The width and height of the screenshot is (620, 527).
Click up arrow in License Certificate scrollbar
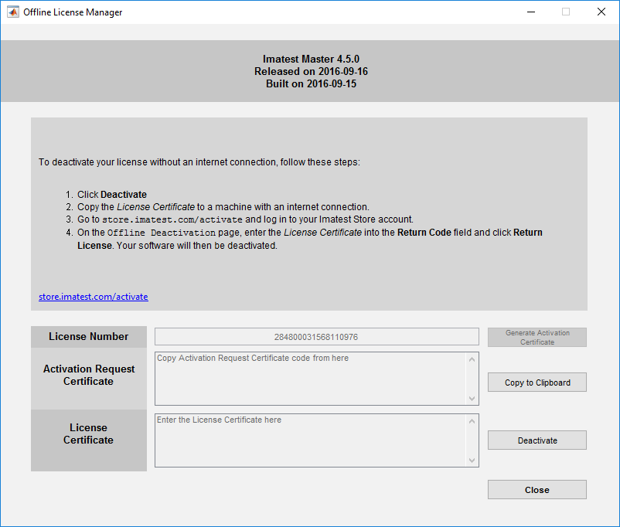point(472,421)
